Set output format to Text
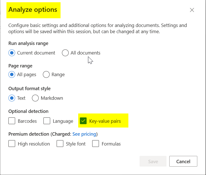The height and width of the screenshot is (175, 206). (12, 98)
